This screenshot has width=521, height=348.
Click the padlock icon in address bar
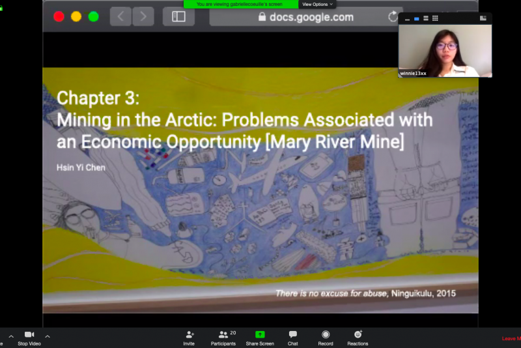[x=262, y=17]
